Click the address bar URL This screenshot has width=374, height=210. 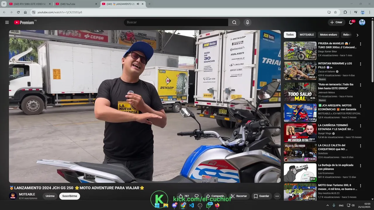tap(60, 12)
